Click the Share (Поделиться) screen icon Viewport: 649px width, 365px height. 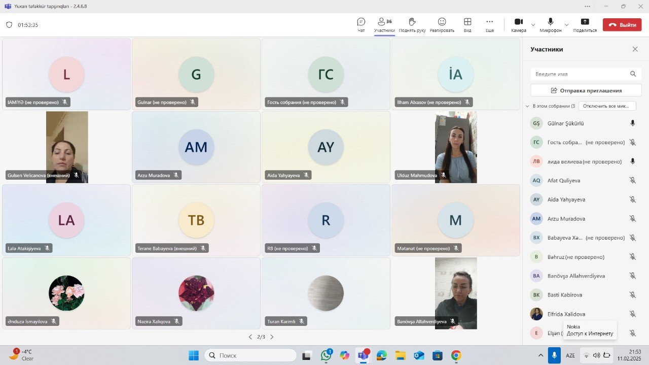point(585,24)
